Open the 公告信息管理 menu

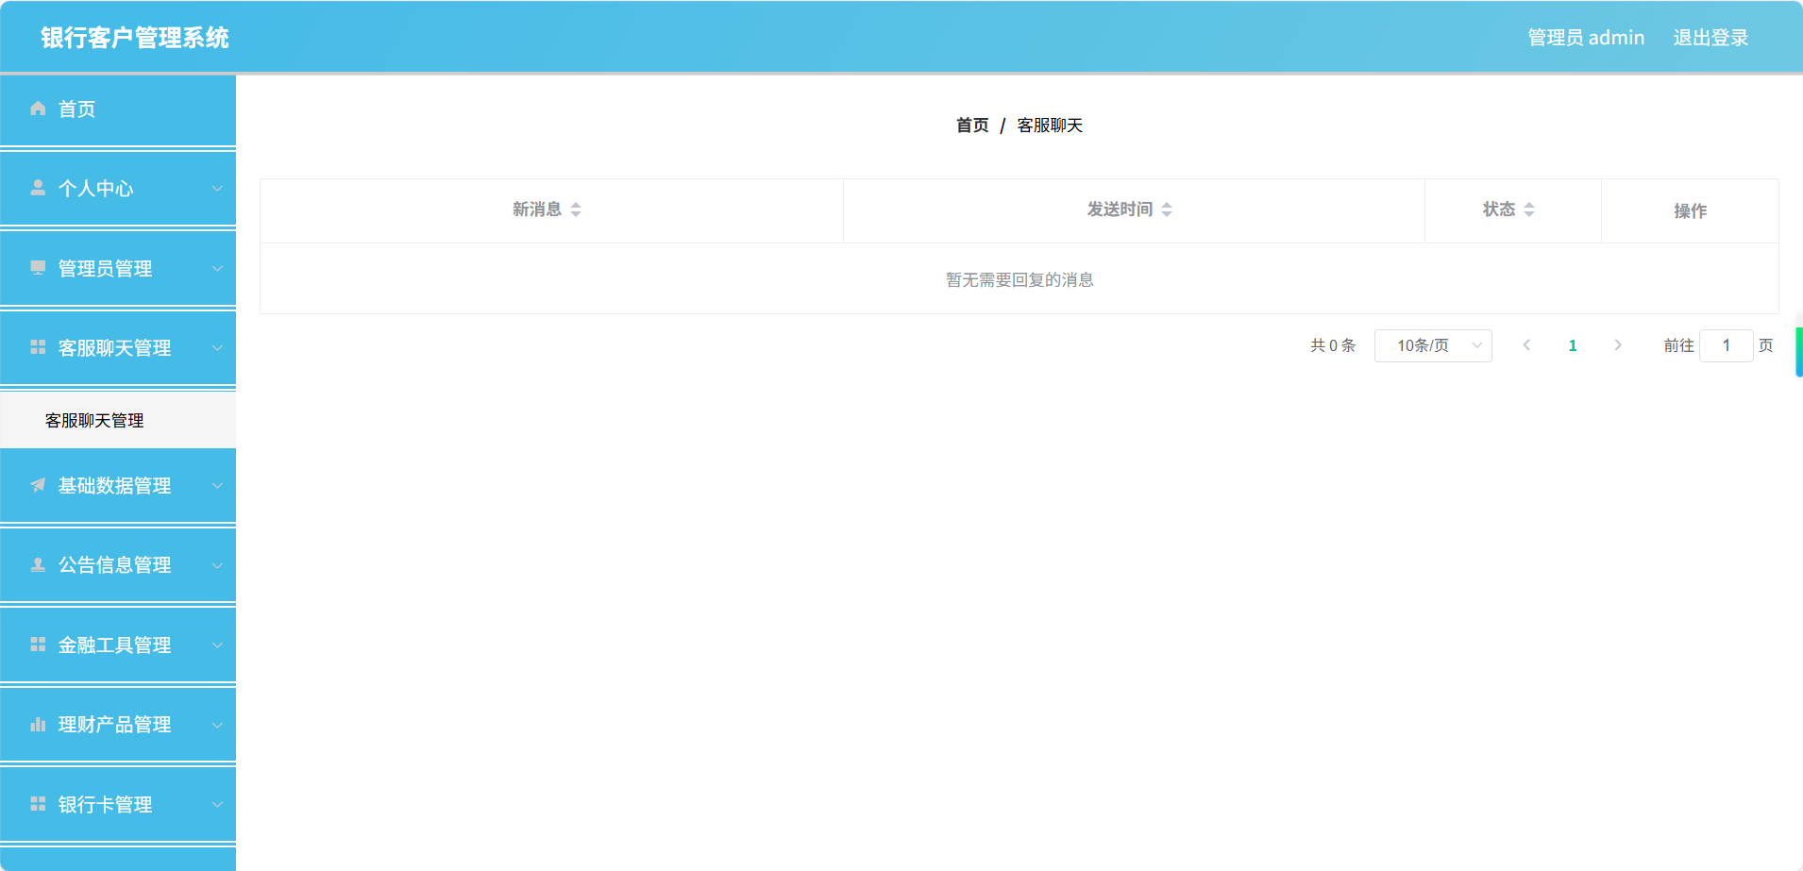[x=118, y=564]
